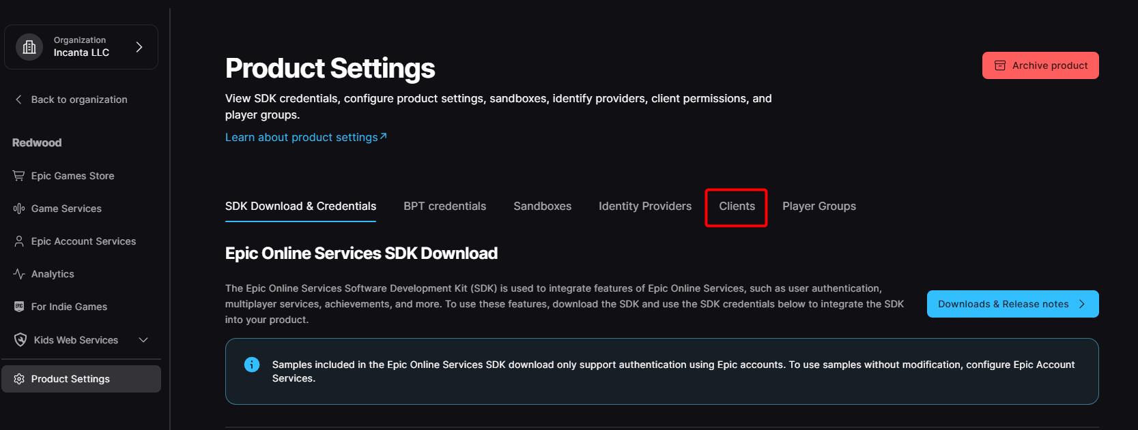
Task: Click the Product Settings gear icon
Action: coord(18,379)
